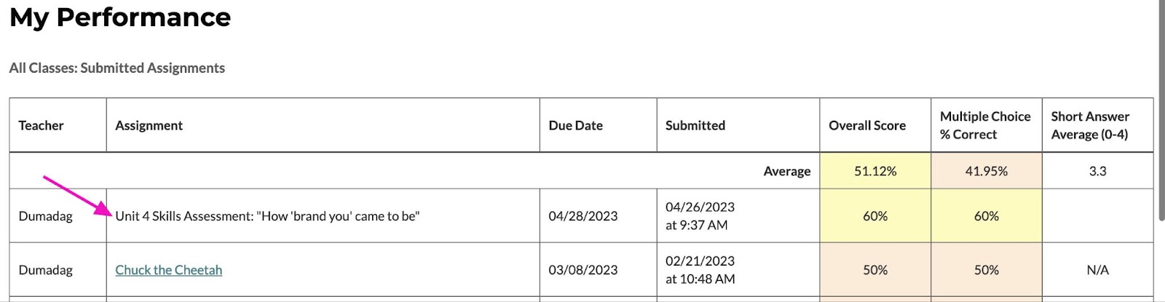Click the 04/28/2023 due date cell
This screenshot has width=1165, height=302.
click(x=582, y=216)
